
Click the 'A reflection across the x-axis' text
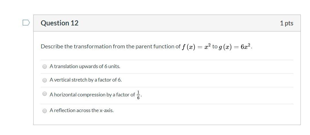pyautogui.click(x=82, y=110)
